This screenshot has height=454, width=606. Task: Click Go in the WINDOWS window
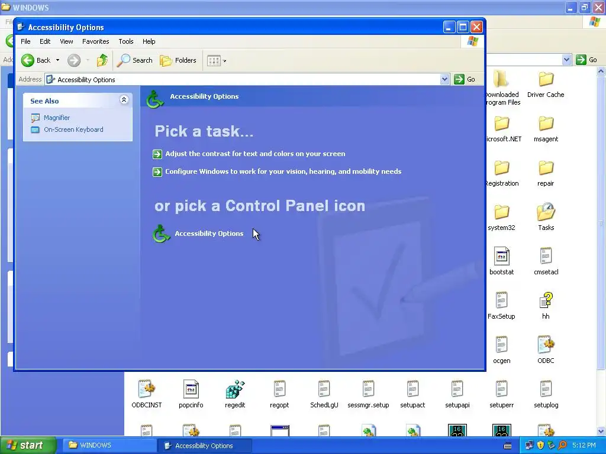point(586,60)
